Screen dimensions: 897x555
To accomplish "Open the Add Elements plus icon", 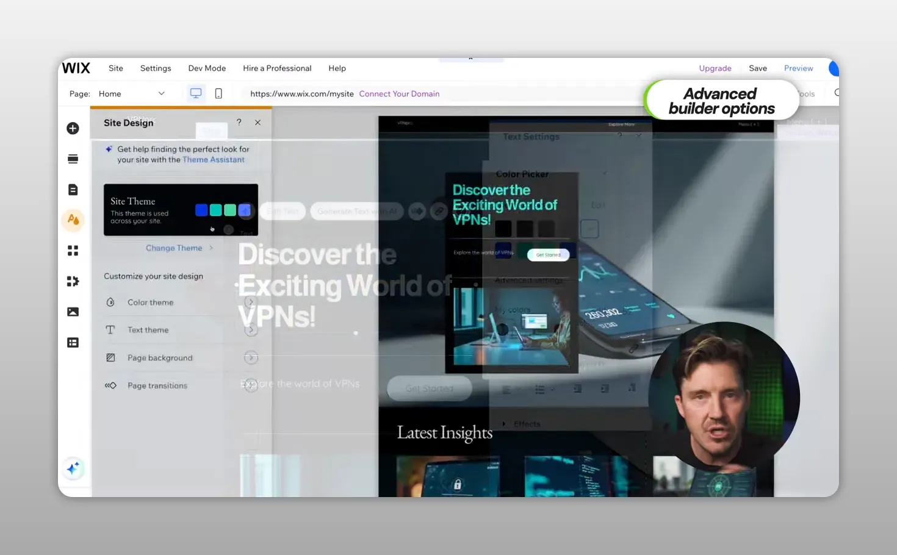I will (73, 128).
